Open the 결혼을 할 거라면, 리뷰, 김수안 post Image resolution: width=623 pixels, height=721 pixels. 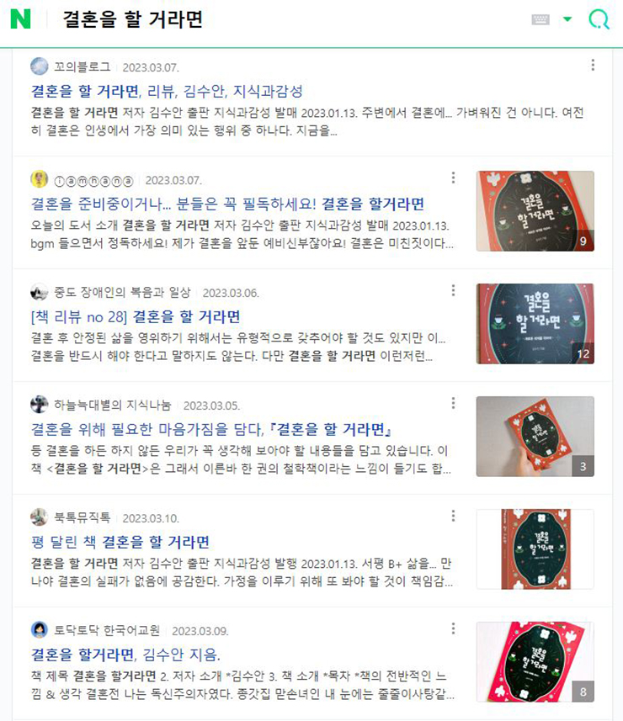click(x=167, y=91)
